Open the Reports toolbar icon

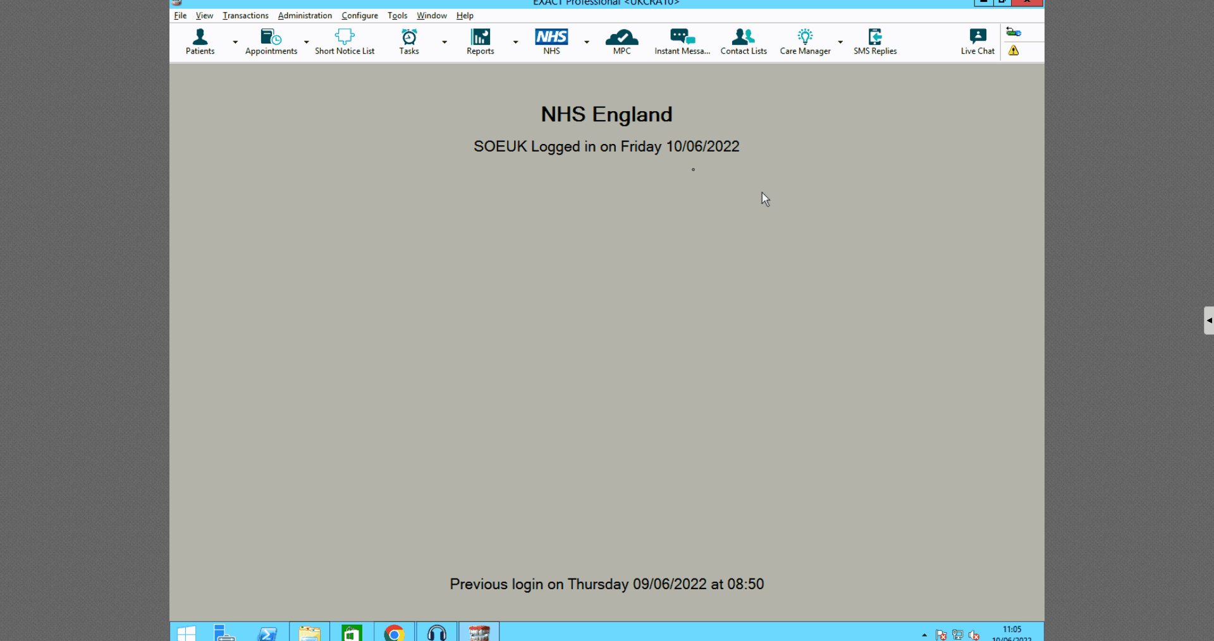pyautogui.click(x=480, y=42)
